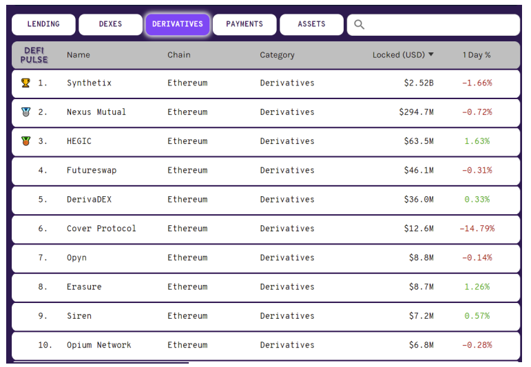Viewport: 531px width, 367px height.
Task: Show the Assets tab
Action: tap(311, 24)
